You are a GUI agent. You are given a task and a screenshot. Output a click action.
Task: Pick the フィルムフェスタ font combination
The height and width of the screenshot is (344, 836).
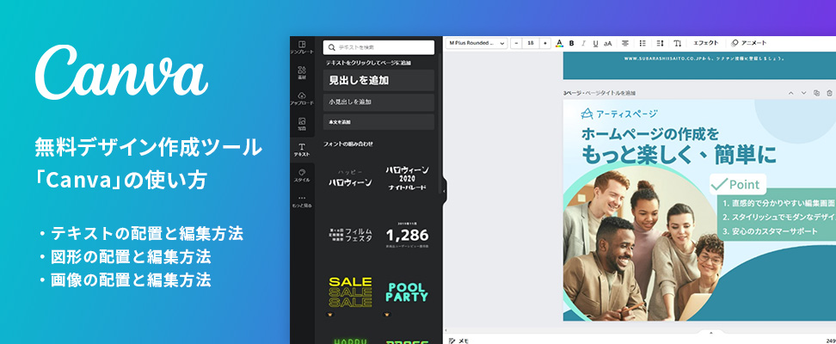point(350,235)
